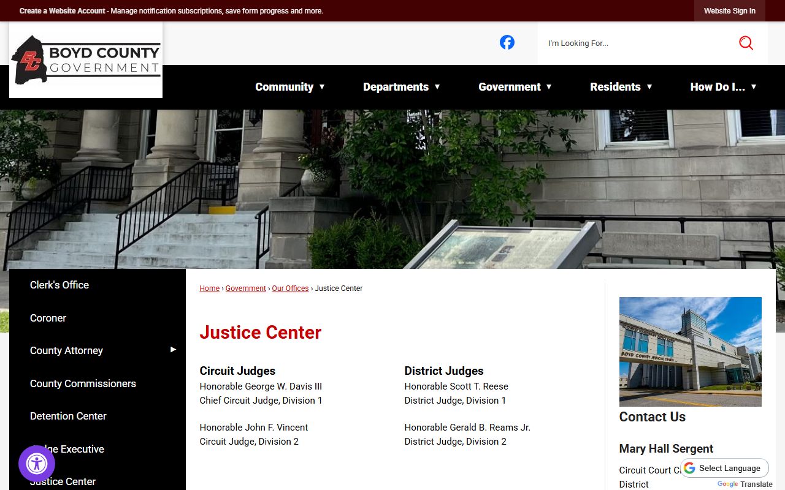Click the Justice Center building photo
This screenshot has height=490, width=785.
[x=691, y=352]
